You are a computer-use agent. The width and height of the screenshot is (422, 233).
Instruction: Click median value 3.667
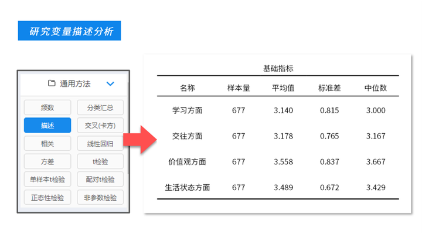[376, 161]
